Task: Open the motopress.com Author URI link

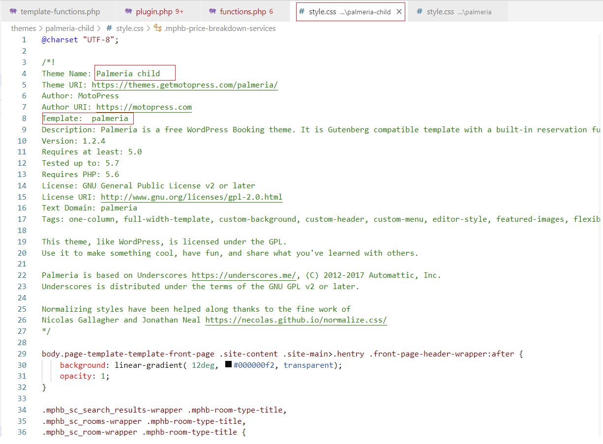Action: click(x=144, y=107)
